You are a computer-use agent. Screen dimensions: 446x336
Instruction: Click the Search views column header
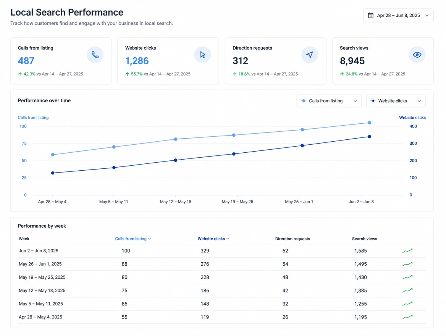pyautogui.click(x=364, y=239)
